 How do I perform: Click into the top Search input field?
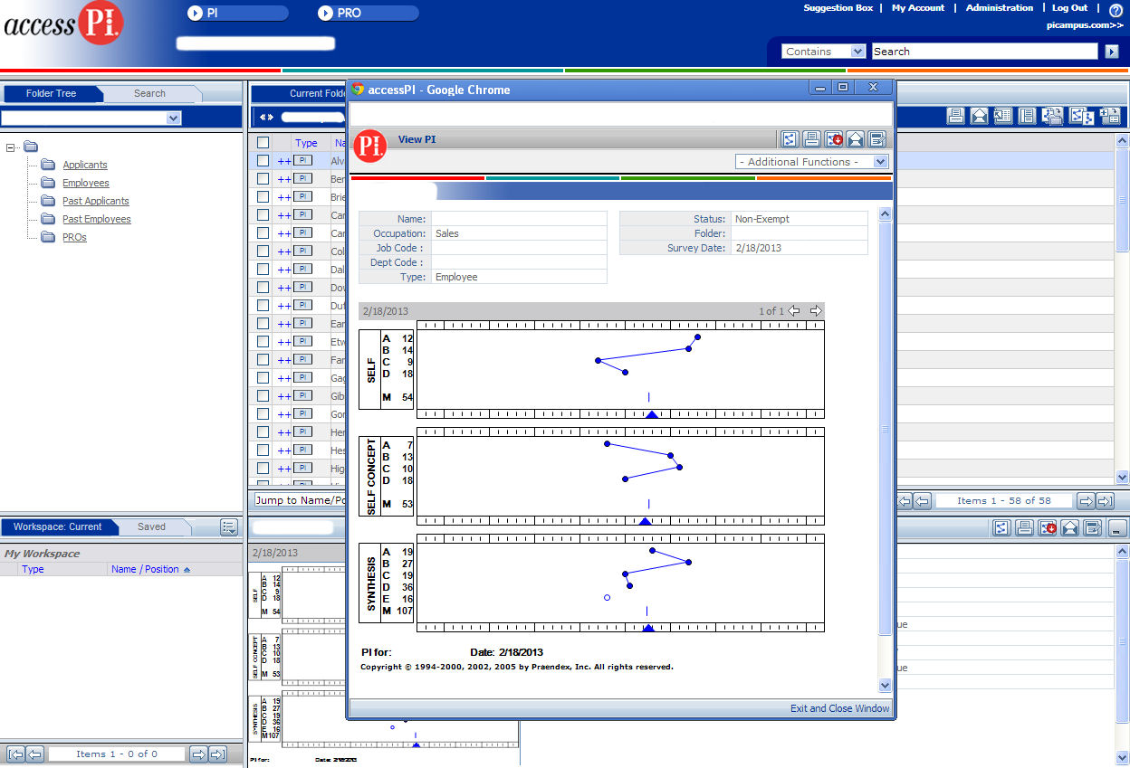tap(984, 52)
